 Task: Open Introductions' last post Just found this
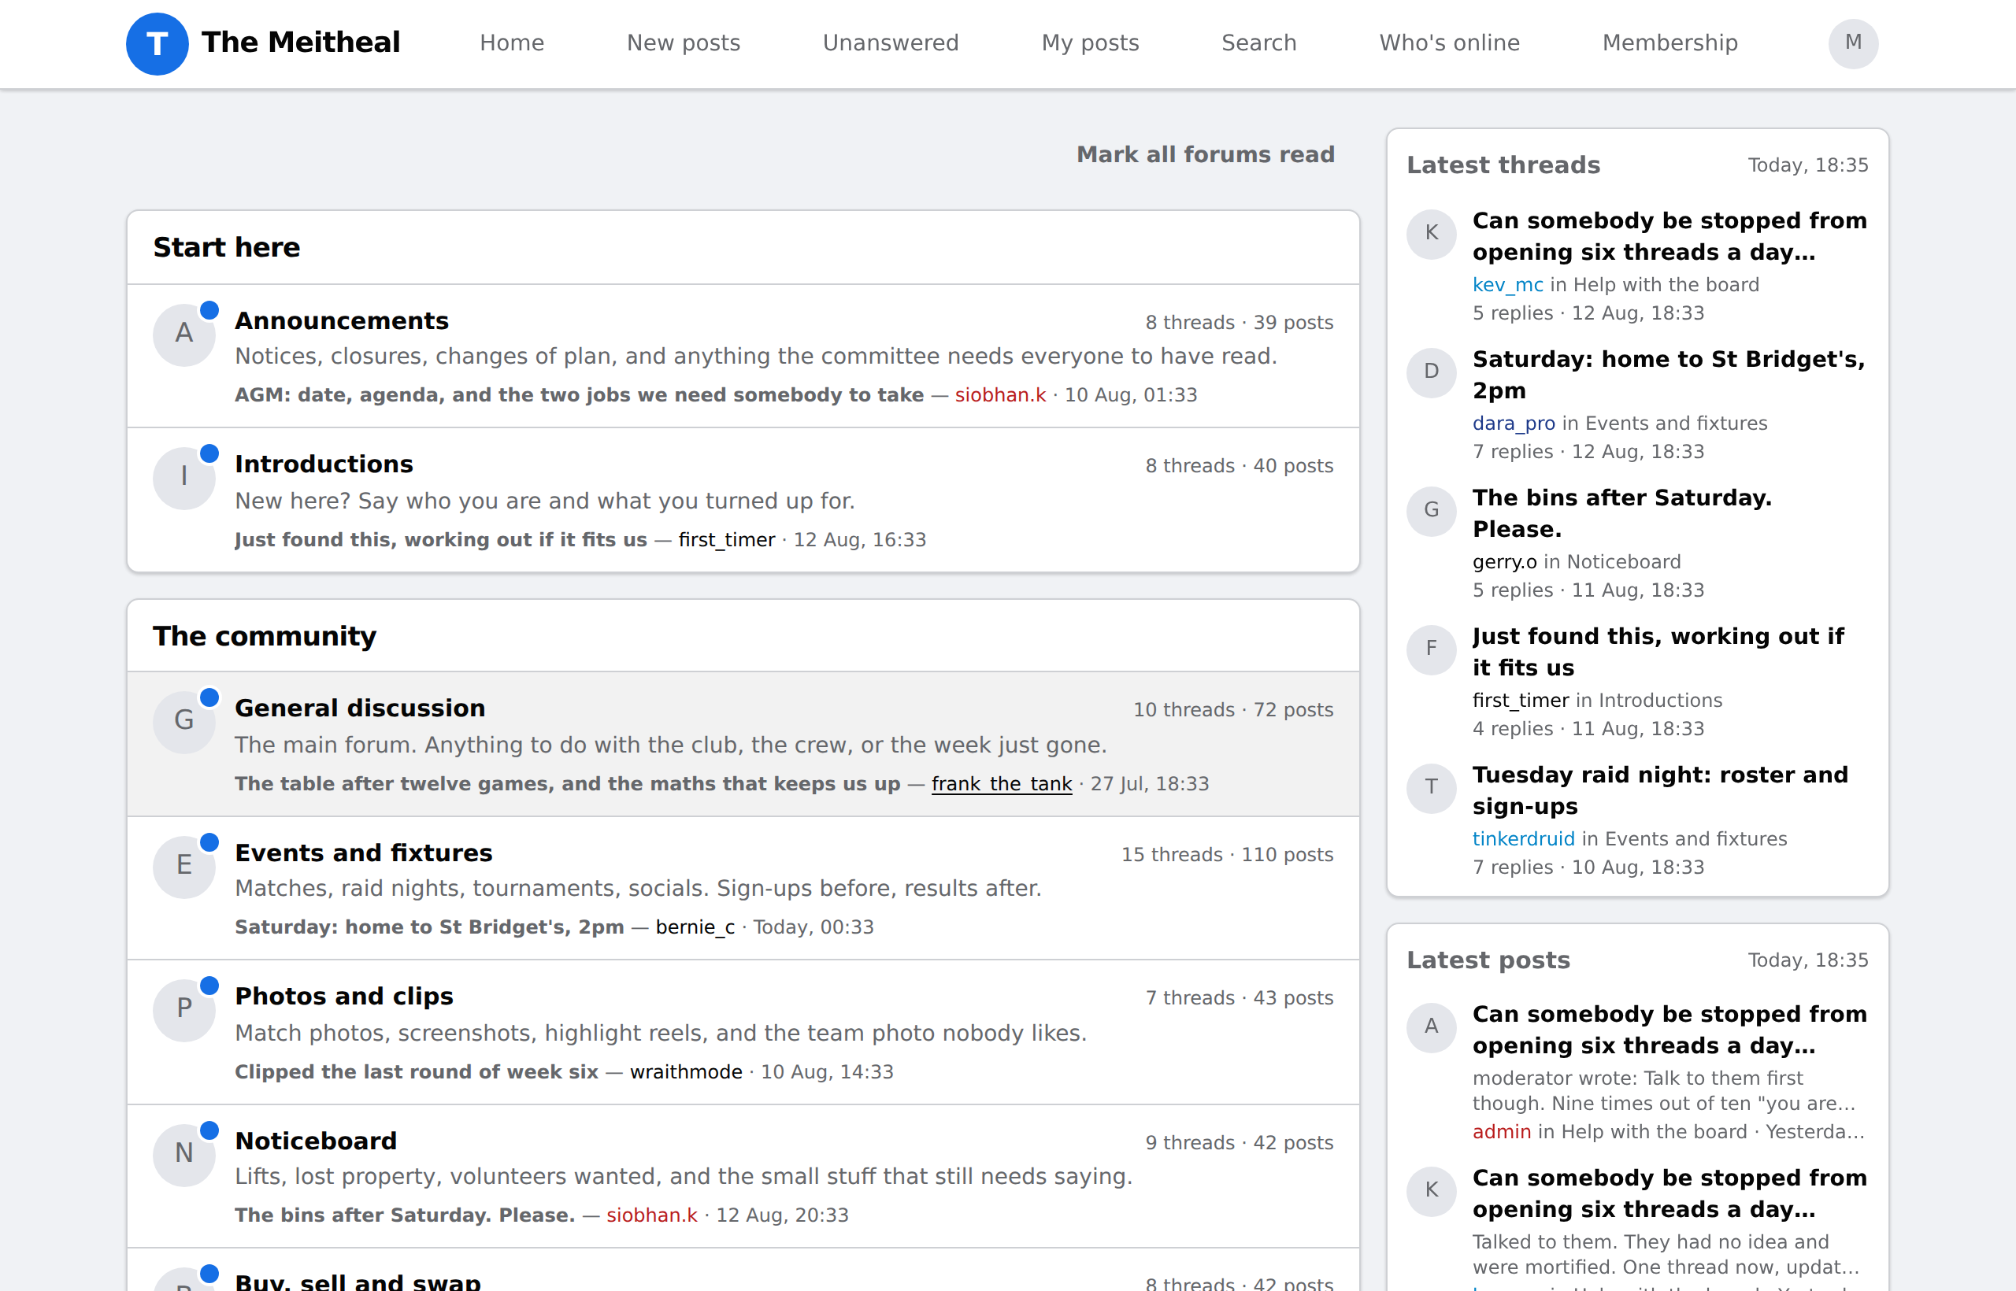coord(440,540)
